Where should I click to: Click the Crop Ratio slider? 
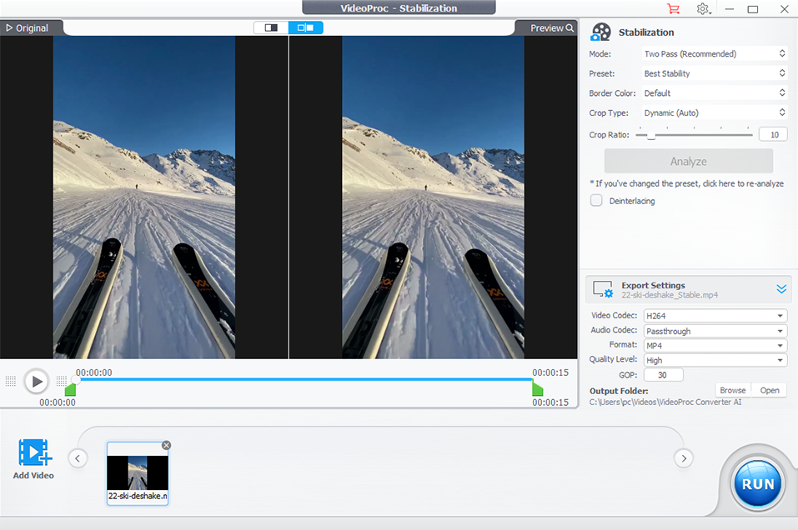pos(694,134)
